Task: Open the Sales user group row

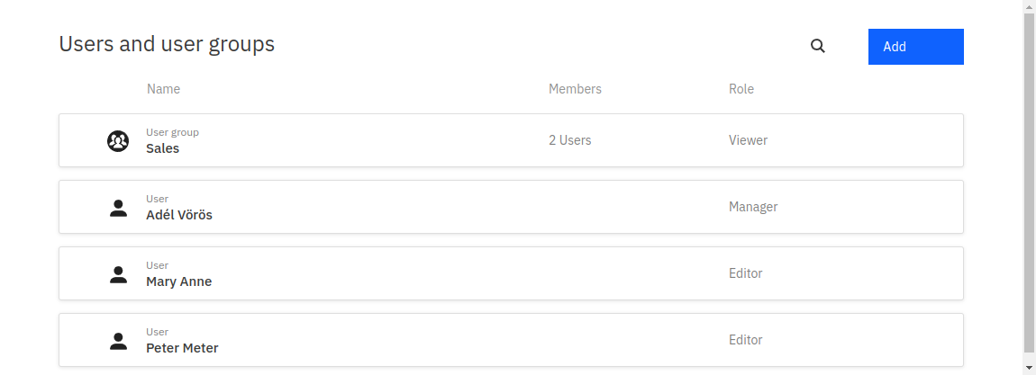Action: [360, 140]
